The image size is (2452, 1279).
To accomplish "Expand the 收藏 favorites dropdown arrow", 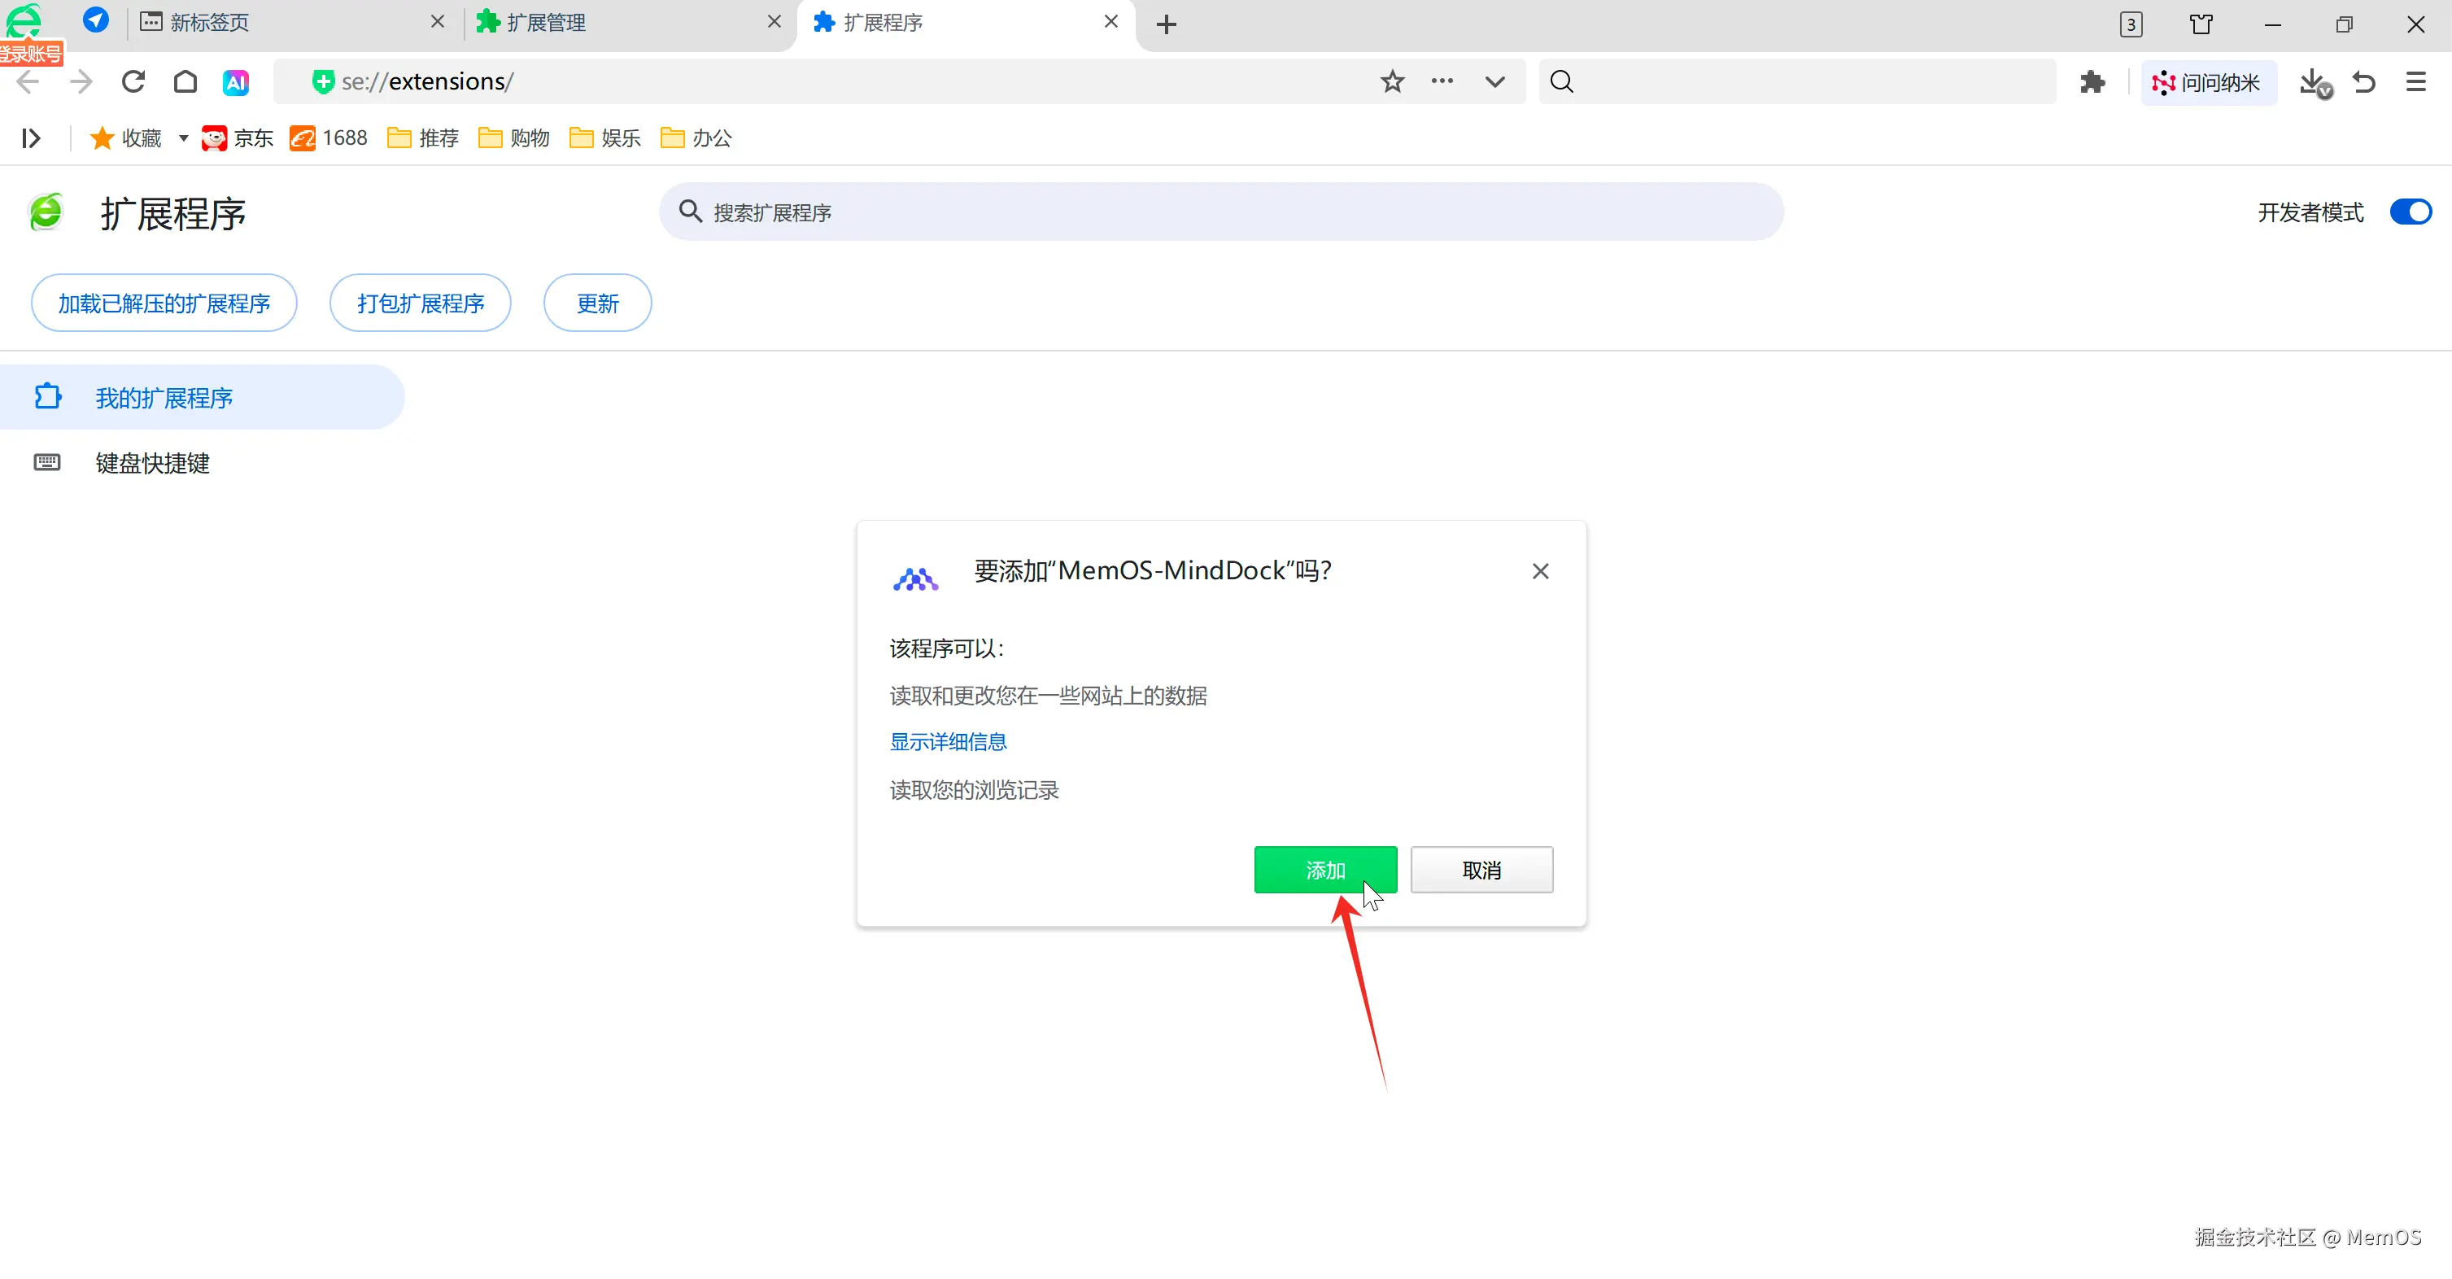I will (183, 138).
